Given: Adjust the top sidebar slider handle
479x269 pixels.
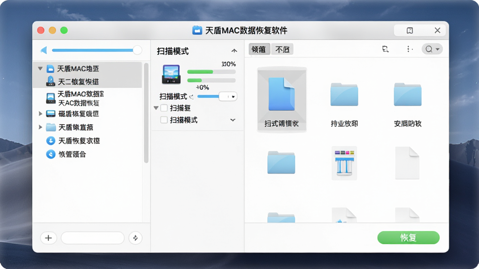Looking at the screenshot, I should pos(138,50).
